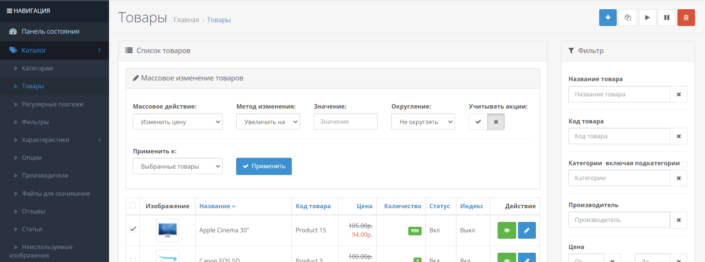Expand the Характеристики submenu
The width and height of the screenshot is (705, 262).
(54, 140)
